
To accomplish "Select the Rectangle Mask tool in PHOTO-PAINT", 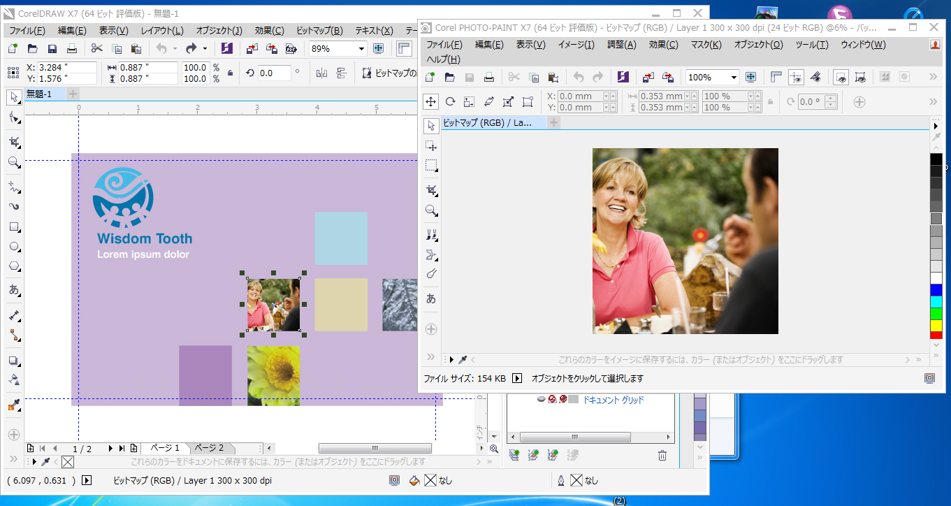I will click(x=431, y=166).
